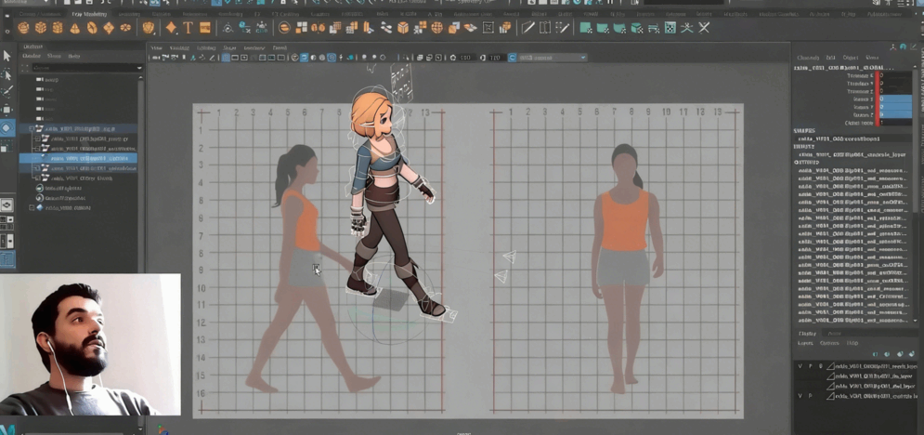The height and width of the screenshot is (435, 924).
Task: Open the Outliner Display menu
Action: (31, 57)
